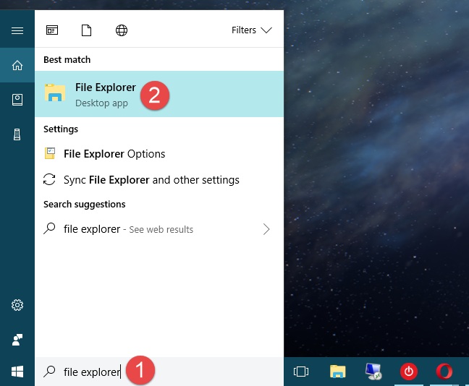469x386 pixels.
Task: Select Sync File Explorer and other settings
Action: coord(151,180)
